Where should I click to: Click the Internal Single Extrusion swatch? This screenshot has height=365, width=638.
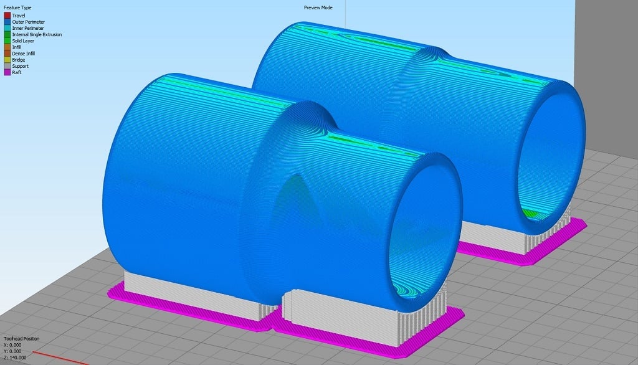[x=7, y=35]
